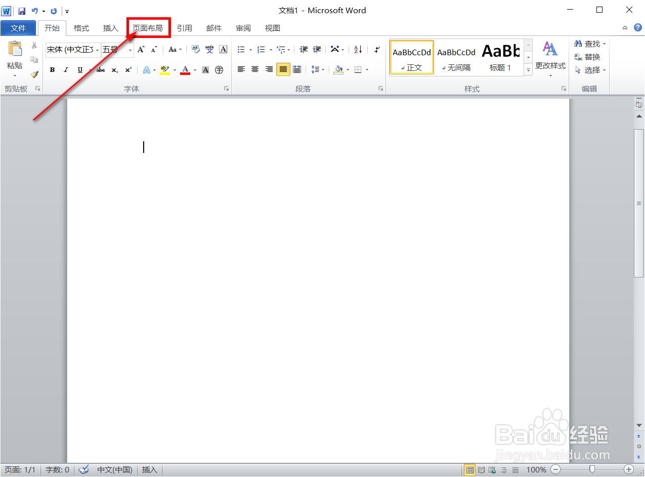Switch to the 插入 Insert tab
This screenshot has width=645, height=477.
[x=110, y=28]
